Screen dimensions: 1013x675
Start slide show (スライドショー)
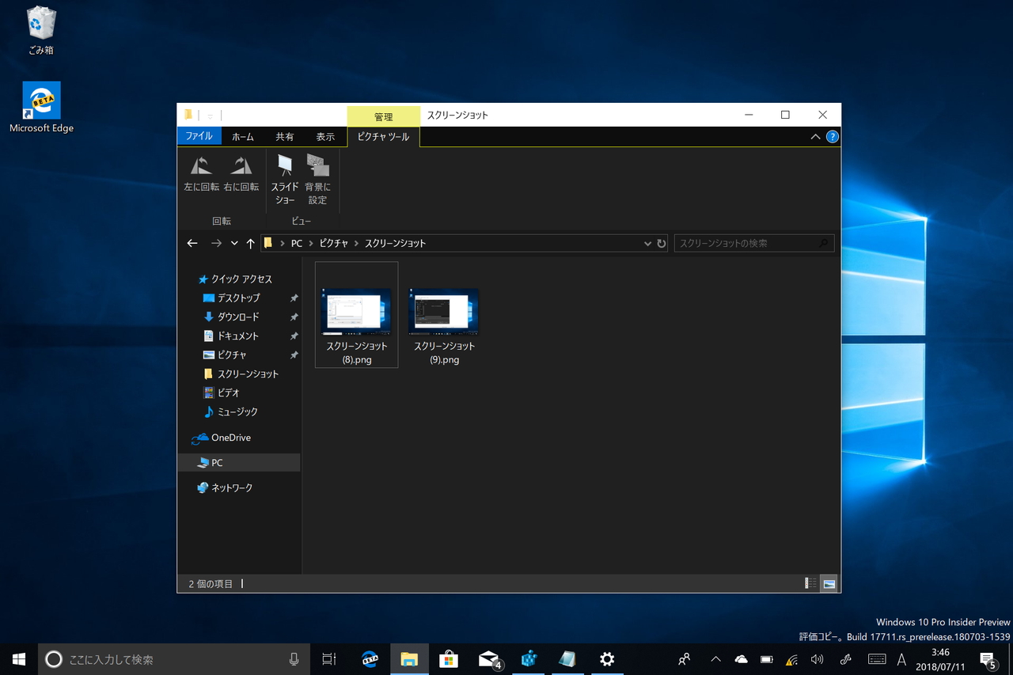point(285,180)
